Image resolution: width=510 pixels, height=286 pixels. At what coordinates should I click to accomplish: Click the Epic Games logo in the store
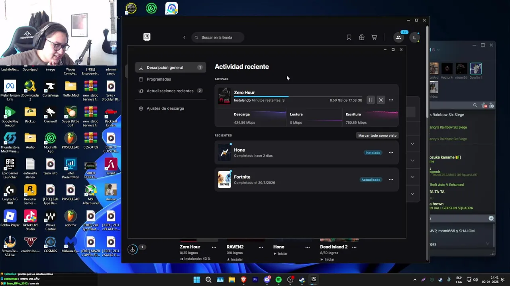(x=147, y=37)
